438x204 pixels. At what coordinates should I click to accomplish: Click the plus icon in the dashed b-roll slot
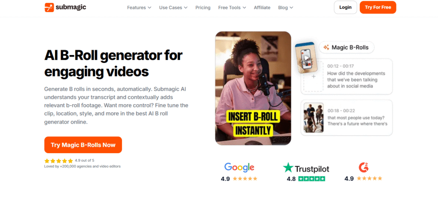314,76
